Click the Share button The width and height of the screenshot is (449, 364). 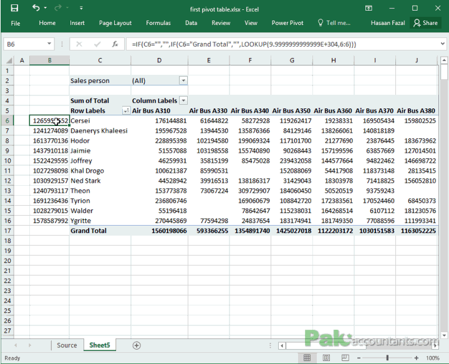click(426, 23)
